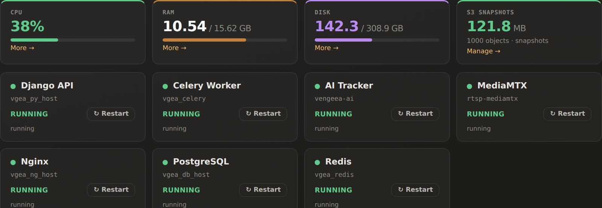The height and width of the screenshot is (208, 602).
Task: Select the 10.54 RAM value
Action: [184, 26]
